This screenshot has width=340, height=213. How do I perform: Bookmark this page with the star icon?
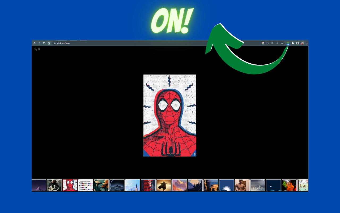pyautogui.click(x=282, y=43)
